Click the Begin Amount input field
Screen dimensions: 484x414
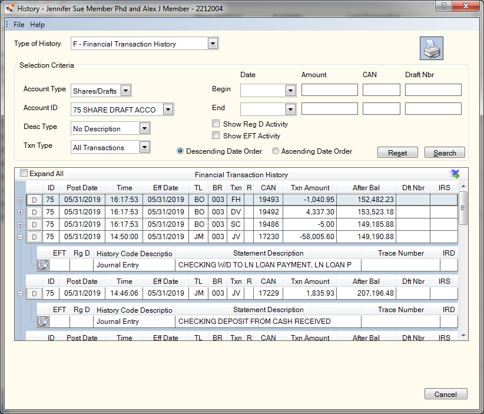click(330, 90)
